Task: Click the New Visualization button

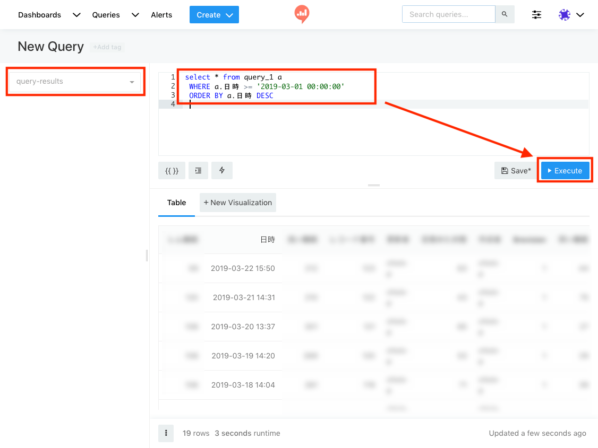Action: click(238, 203)
